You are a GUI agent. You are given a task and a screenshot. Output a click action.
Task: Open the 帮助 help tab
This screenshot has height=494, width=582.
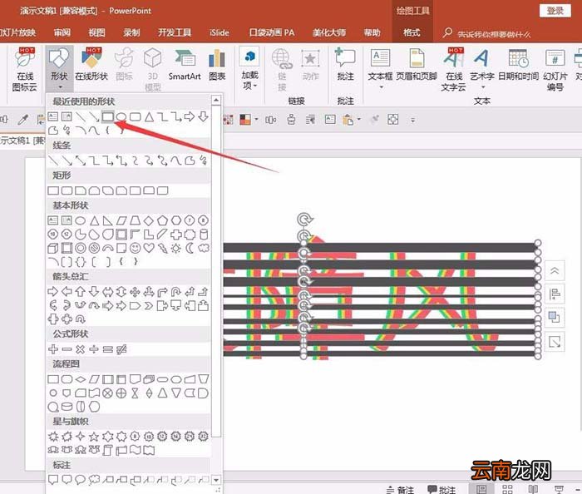click(372, 32)
